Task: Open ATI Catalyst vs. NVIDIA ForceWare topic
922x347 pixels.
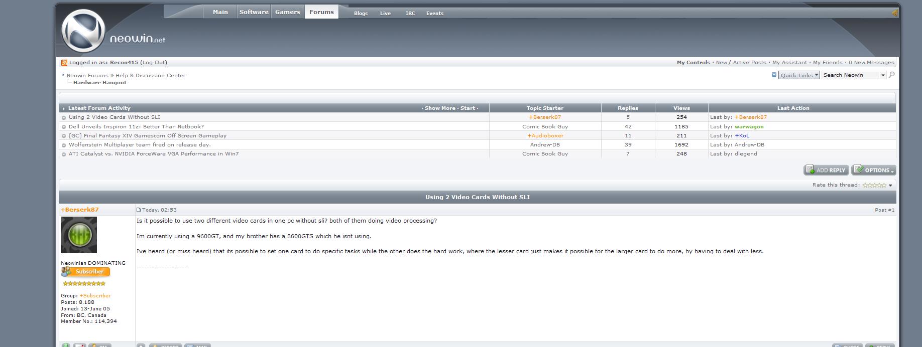Action: coord(154,154)
